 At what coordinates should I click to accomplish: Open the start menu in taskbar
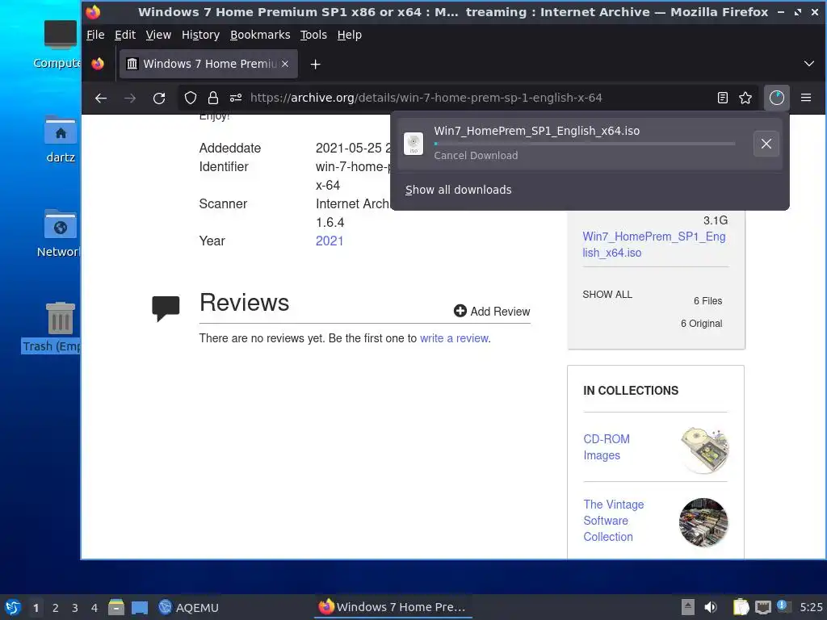13,607
